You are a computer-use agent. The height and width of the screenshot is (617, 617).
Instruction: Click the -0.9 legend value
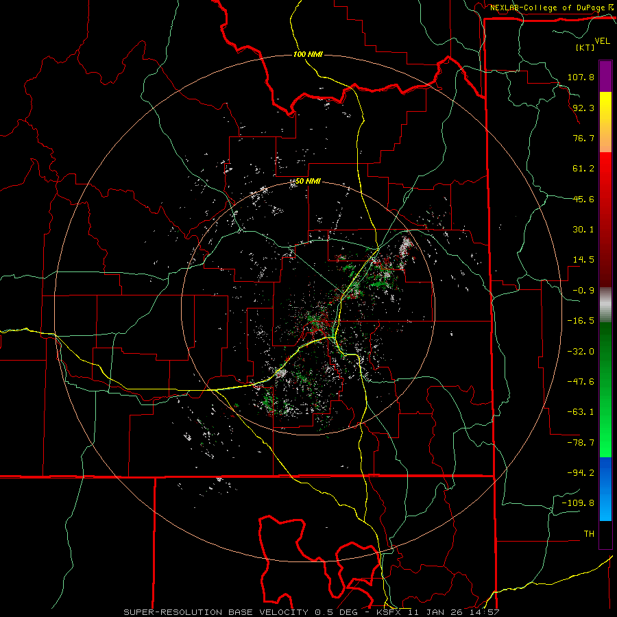click(x=583, y=291)
